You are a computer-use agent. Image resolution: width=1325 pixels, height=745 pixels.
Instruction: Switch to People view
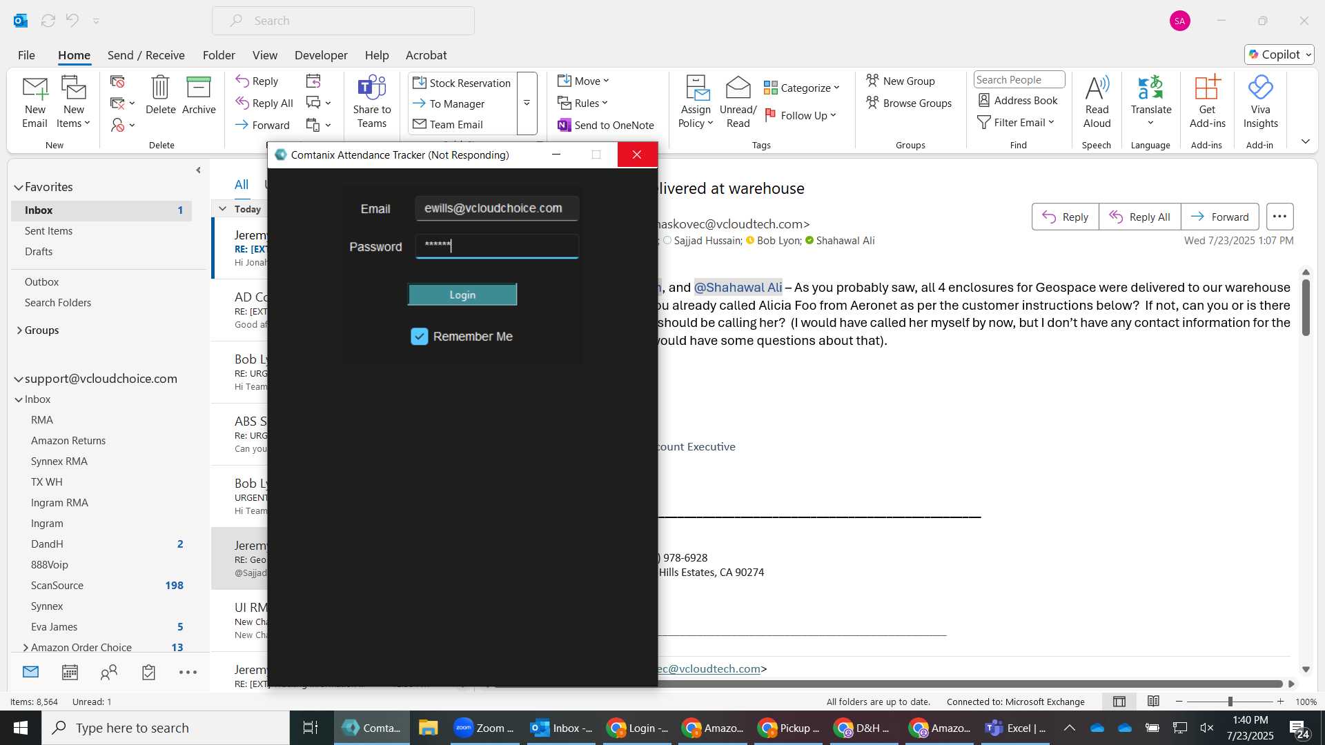[109, 673]
